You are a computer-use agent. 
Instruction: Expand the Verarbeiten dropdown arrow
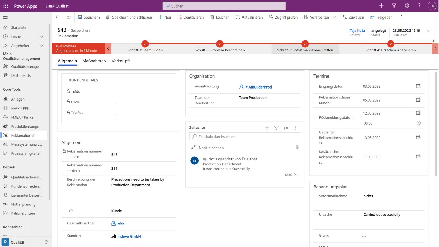(x=334, y=17)
